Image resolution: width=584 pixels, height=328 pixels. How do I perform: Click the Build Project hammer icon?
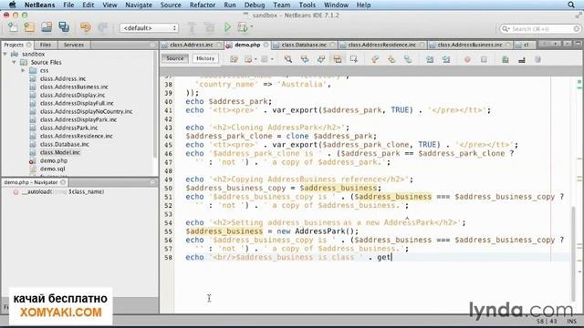[192, 27]
